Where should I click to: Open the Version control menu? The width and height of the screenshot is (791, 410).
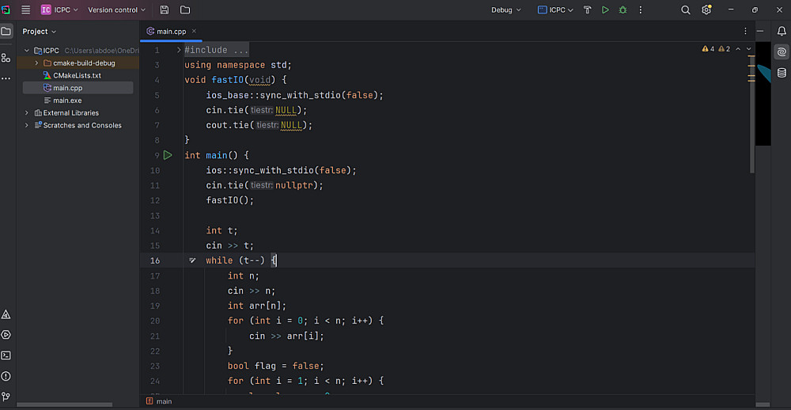pos(116,10)
